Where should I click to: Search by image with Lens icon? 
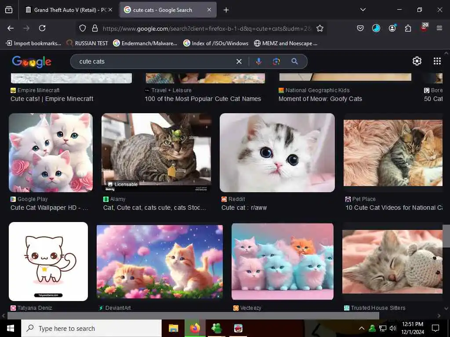coord(276,61)
